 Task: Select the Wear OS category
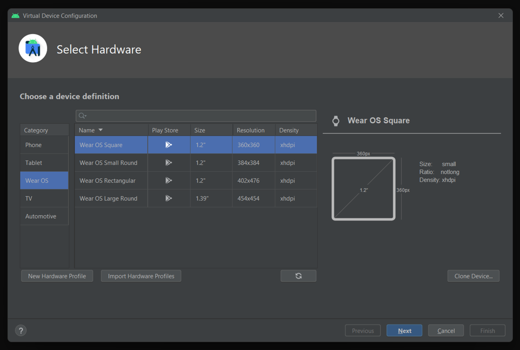click(x=44, y=180)
